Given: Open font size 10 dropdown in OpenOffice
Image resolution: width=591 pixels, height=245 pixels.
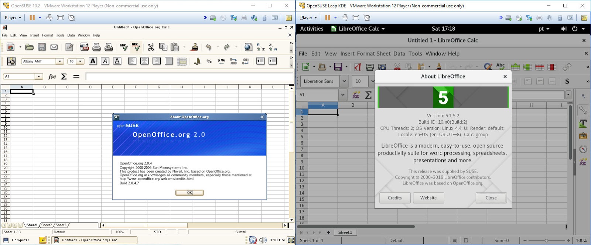Looking at the screenshot, I should (80, 61).
